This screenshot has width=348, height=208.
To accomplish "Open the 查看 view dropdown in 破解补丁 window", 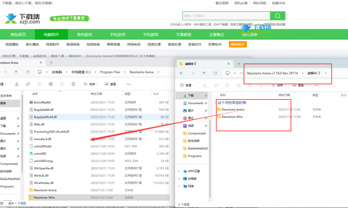I will [x=300, y=85].
